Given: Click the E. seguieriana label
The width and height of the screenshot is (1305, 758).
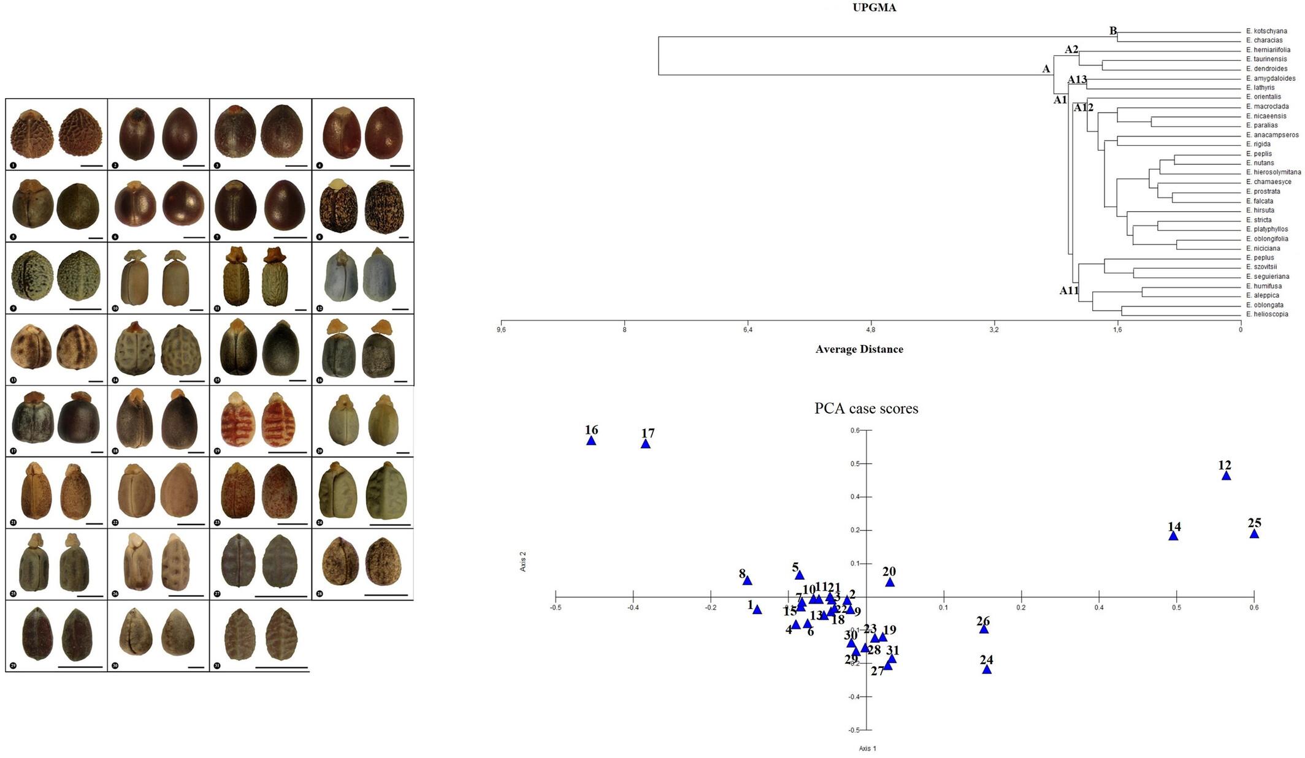Looking at the screenshot, I should [x=1268, y=276].
